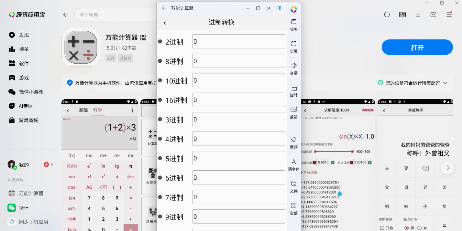Click 万能计算器 app icon on detail page
This screenshot has height=231, width=462.
pos(81,47)
